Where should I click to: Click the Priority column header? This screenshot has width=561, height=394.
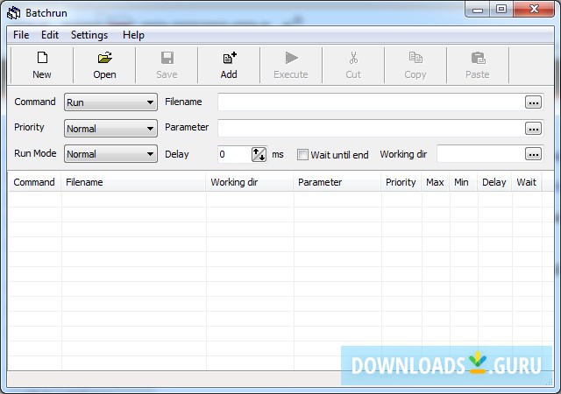coord(401,182)
